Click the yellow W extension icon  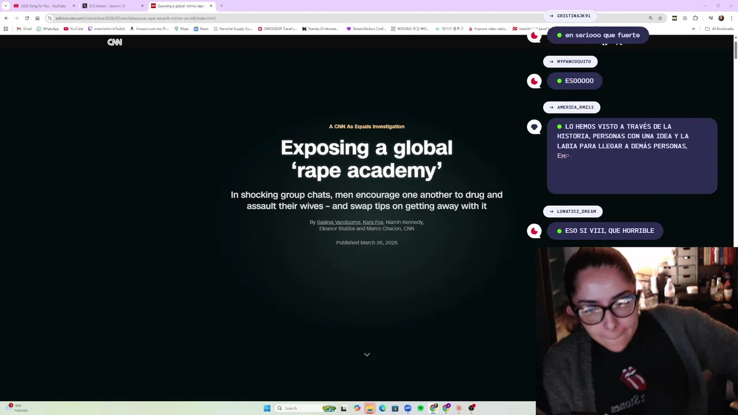coord(675,18)
